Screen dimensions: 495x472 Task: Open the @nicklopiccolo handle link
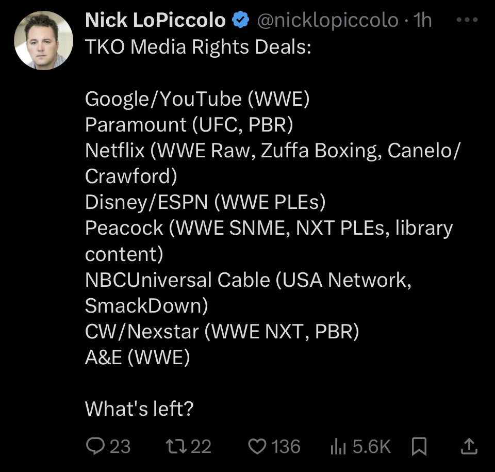click(327, 21)
